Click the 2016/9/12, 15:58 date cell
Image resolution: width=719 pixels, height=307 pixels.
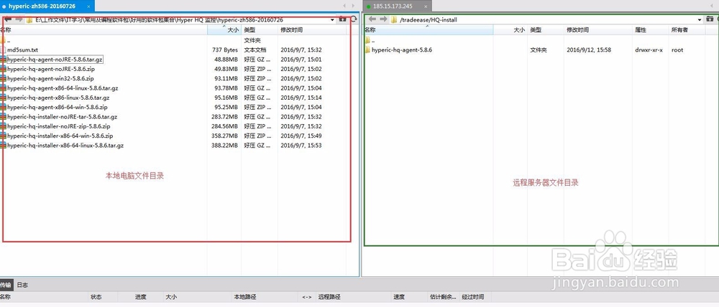click(x=589, y=50)
